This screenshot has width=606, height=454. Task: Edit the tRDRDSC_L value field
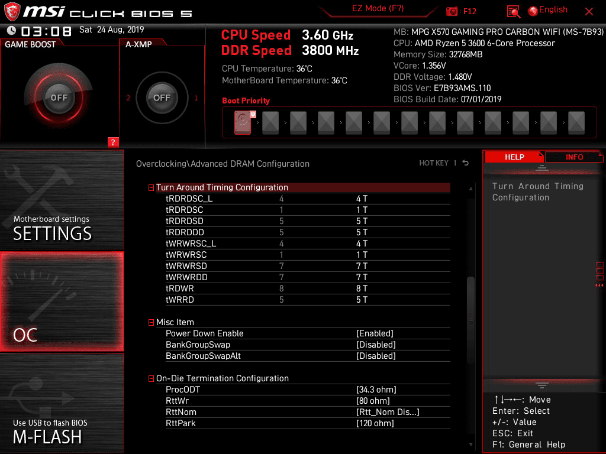click(362, 199)
